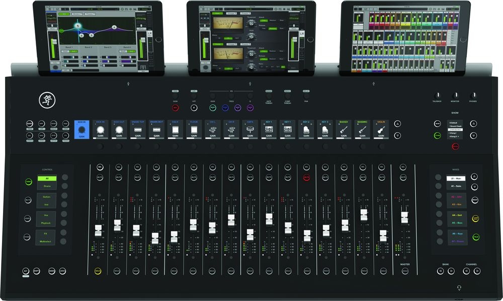503x301 pixels.
Task: Select the OH L overhead cymbal icon
Action: click(x=212, y=130)
